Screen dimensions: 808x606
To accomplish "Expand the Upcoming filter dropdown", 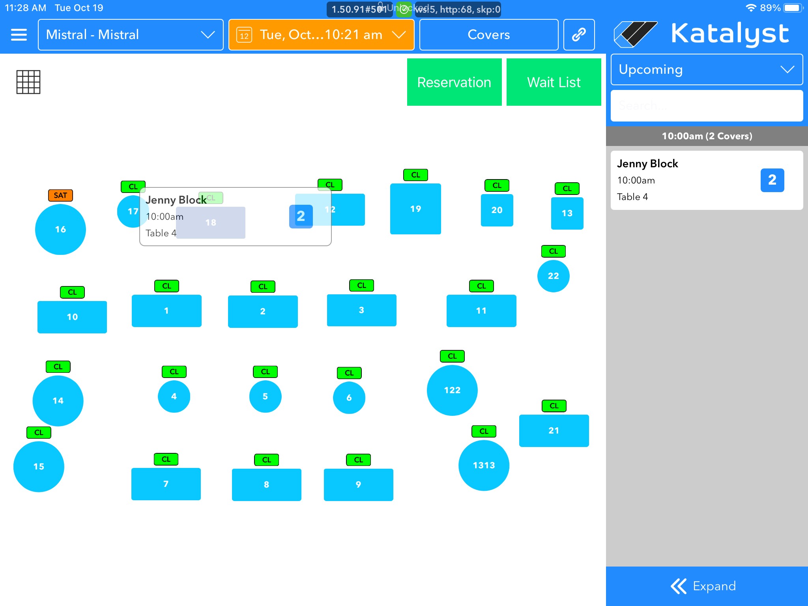I will 707,69.
